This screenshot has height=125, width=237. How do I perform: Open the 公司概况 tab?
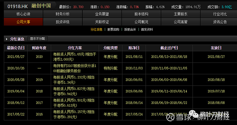[141, 22]
